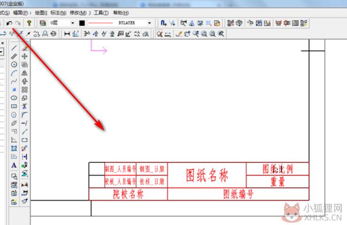Open the 绘图 drawing menu

point(41,13)
